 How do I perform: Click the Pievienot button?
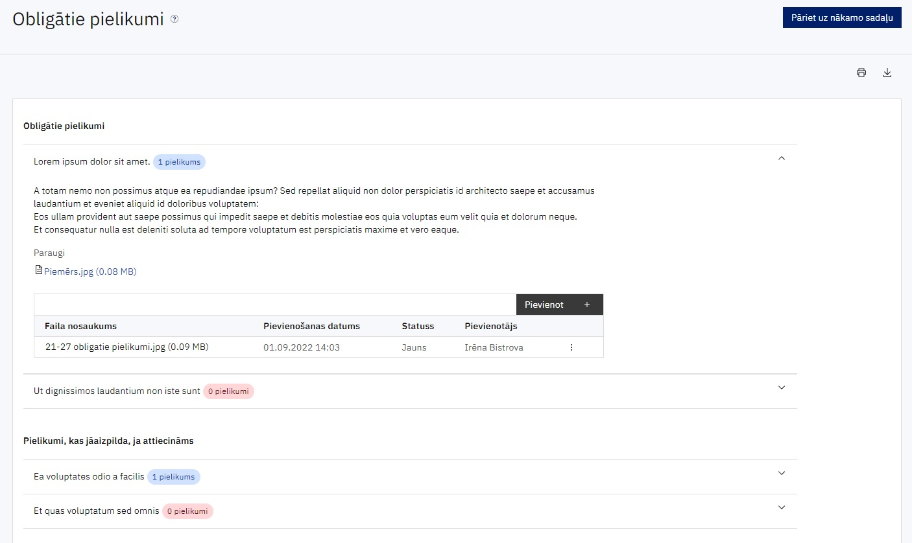560,305
